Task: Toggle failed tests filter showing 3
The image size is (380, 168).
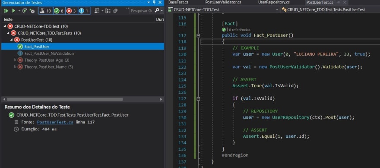Action: [72, 11]
